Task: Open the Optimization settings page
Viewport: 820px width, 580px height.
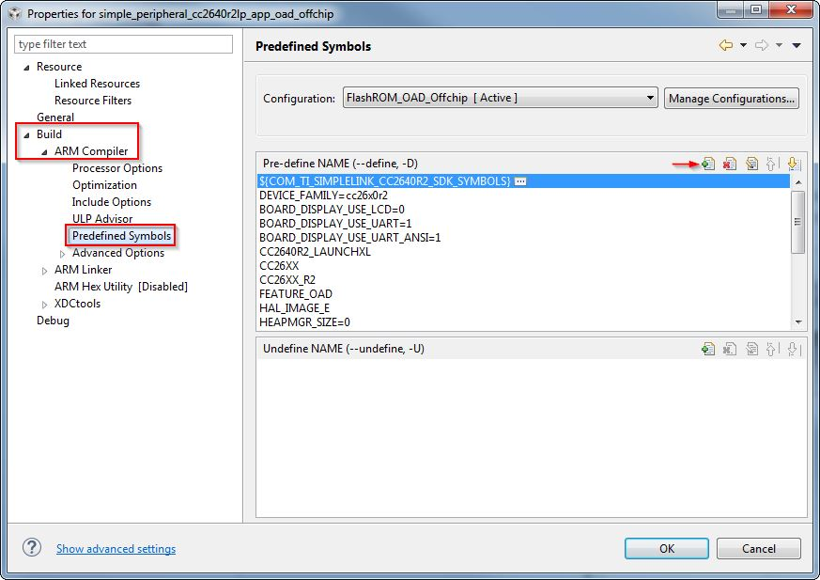Action: 104,185
